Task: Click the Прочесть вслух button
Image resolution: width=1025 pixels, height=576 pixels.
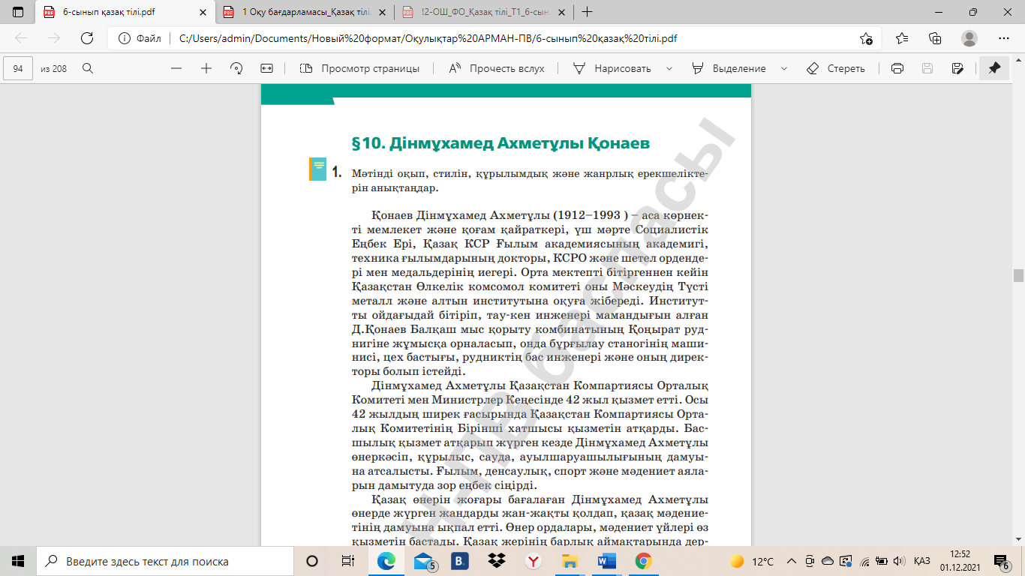Action: [x=497, y=68]
